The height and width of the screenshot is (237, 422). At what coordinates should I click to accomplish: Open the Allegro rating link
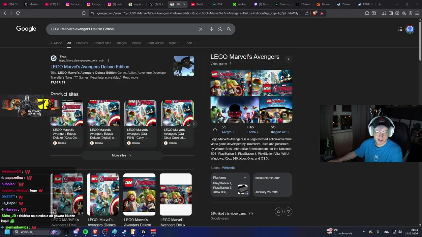[227, 132]
